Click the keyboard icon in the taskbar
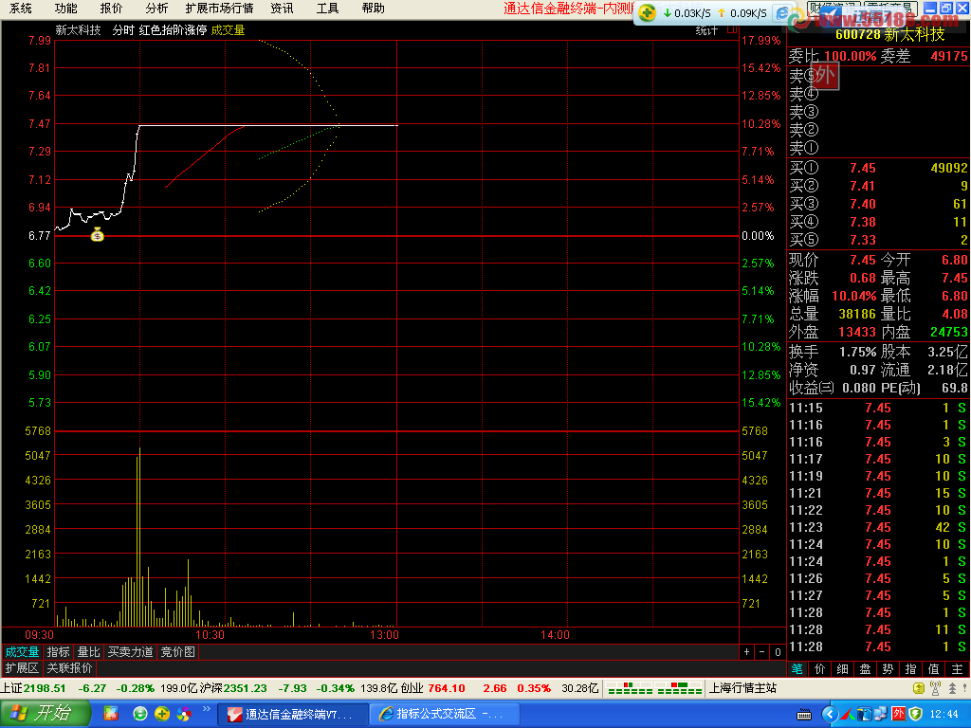Screen dimensions: 971x728 [804, 715]
